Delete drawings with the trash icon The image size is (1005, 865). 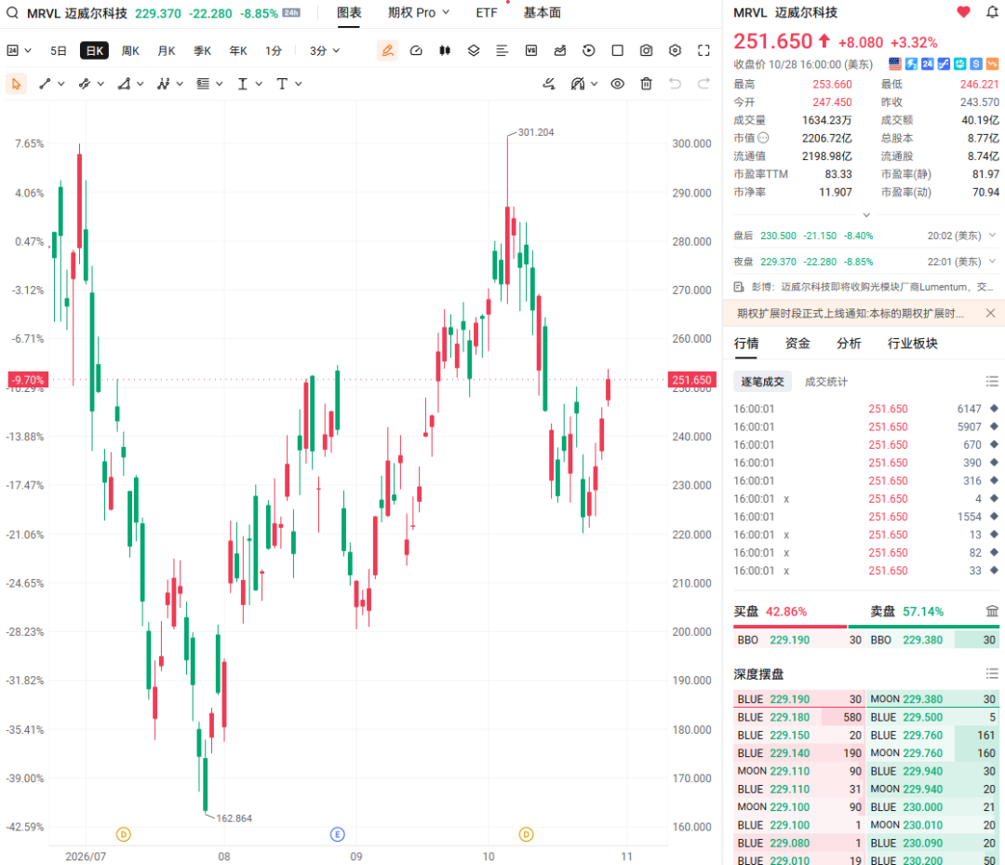646,84
